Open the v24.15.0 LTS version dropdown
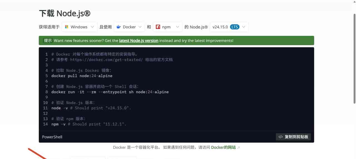Screen dimensions: 356x159 point(229,27)
